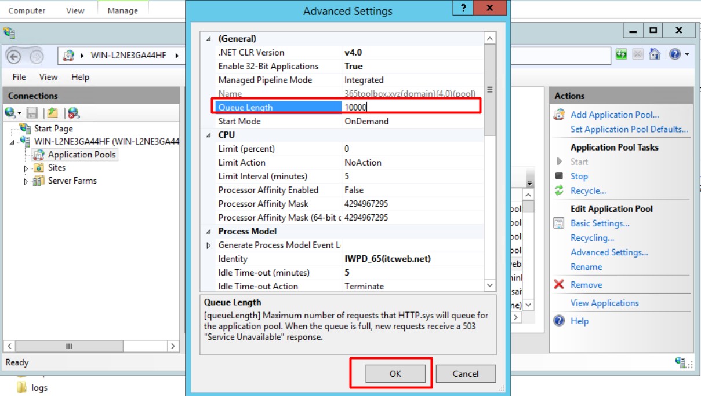Viewport: 701px width, 396px height.
Task: Open the blue Help question mark icon
Action: click(x=674, y=54)
